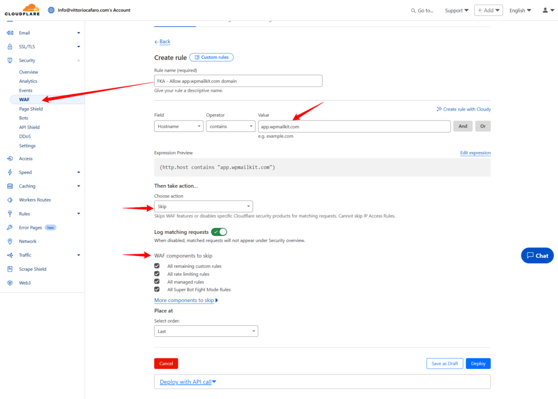Open the Operator dropdown showing contains

(231, 126)
